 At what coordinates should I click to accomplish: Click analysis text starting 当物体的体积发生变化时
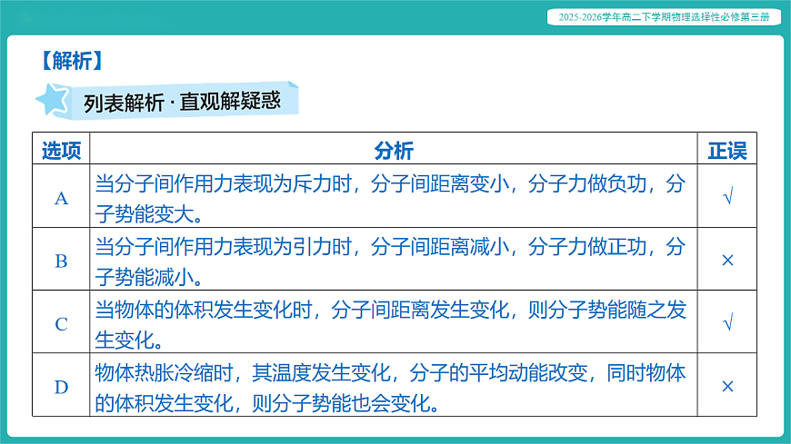click(x=390, y=324)
